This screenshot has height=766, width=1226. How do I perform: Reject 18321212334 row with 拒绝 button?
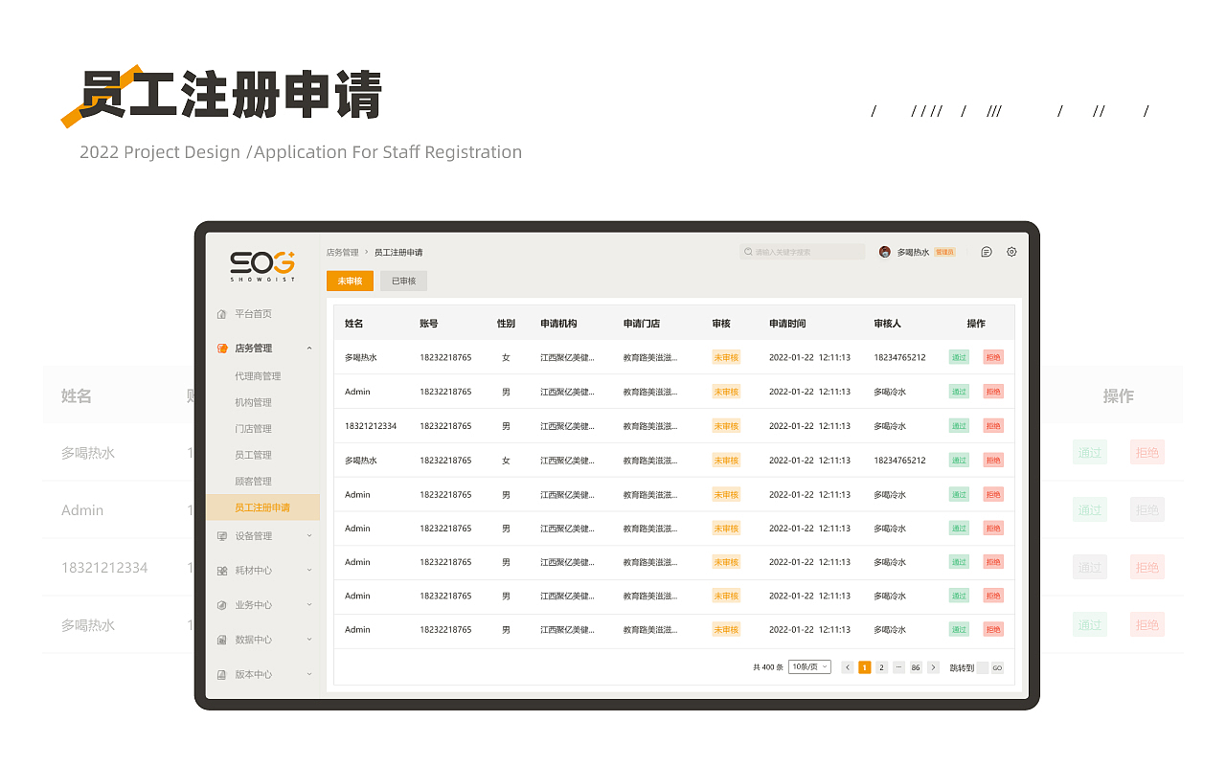coord(993,426)
